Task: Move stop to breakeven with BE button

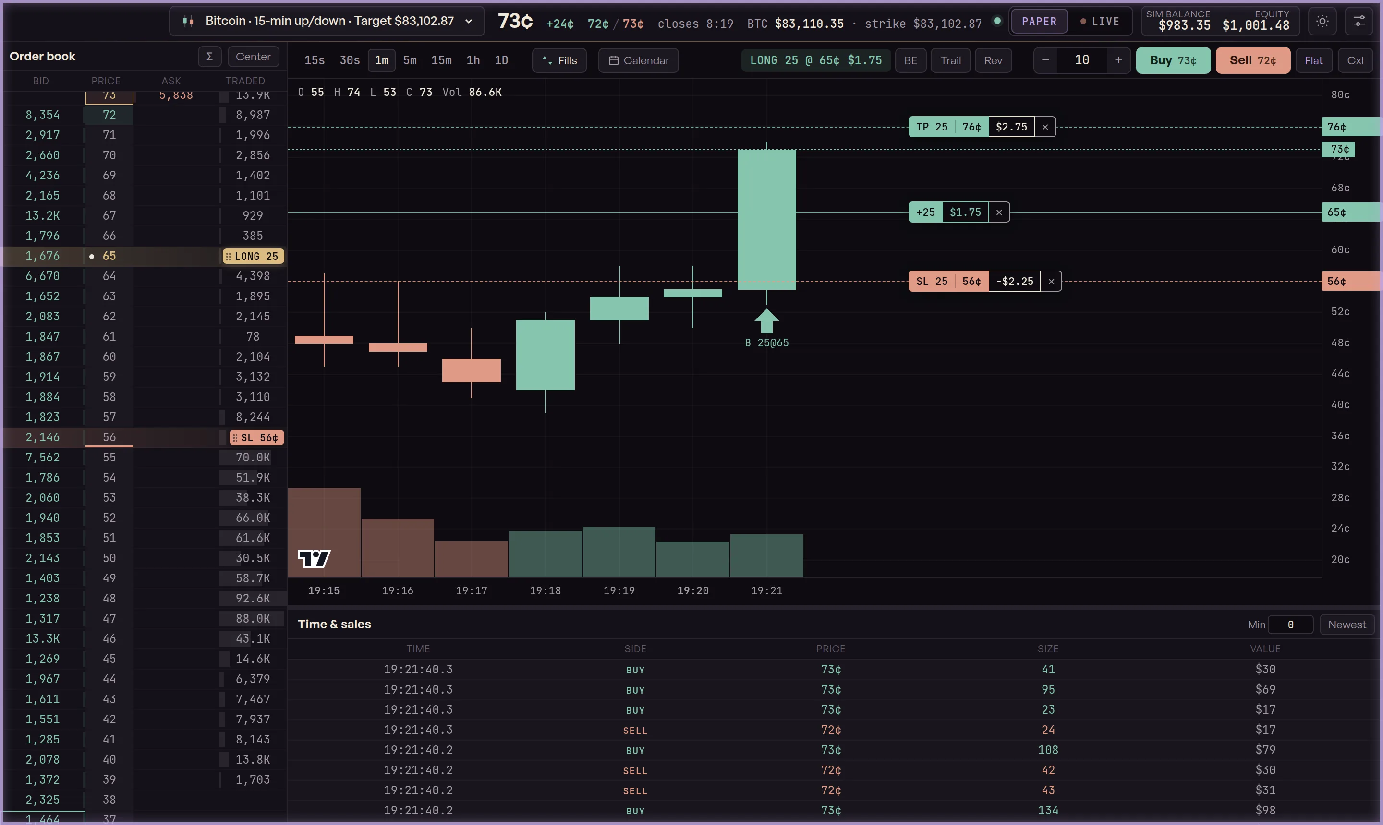Action: tap(910, 60)
